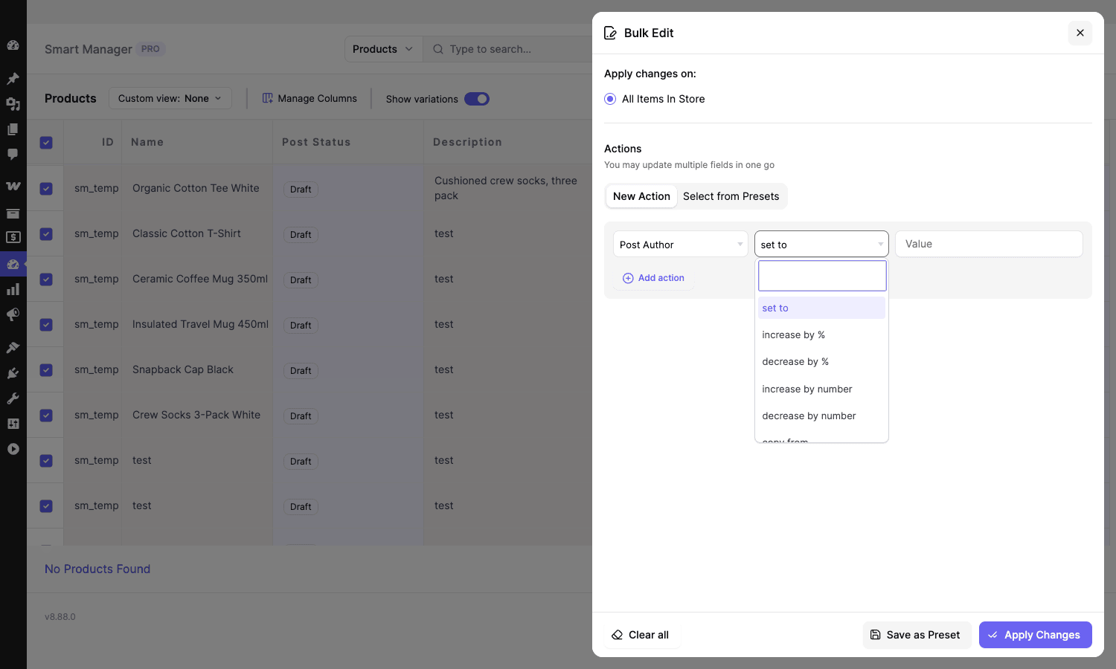Viewport: 1116px width, 669px height.
Task: Click the dropdown option filter box
Action: click(x=822, y=276)
